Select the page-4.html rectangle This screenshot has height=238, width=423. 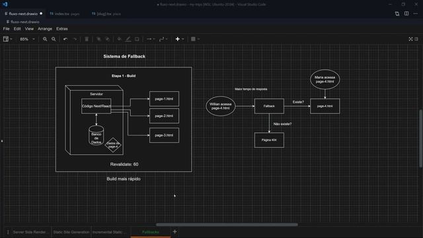325,106
